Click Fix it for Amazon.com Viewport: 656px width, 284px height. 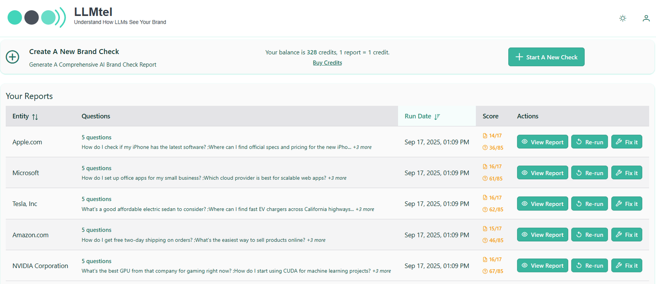pyautogui.click(x=626, y=235)
